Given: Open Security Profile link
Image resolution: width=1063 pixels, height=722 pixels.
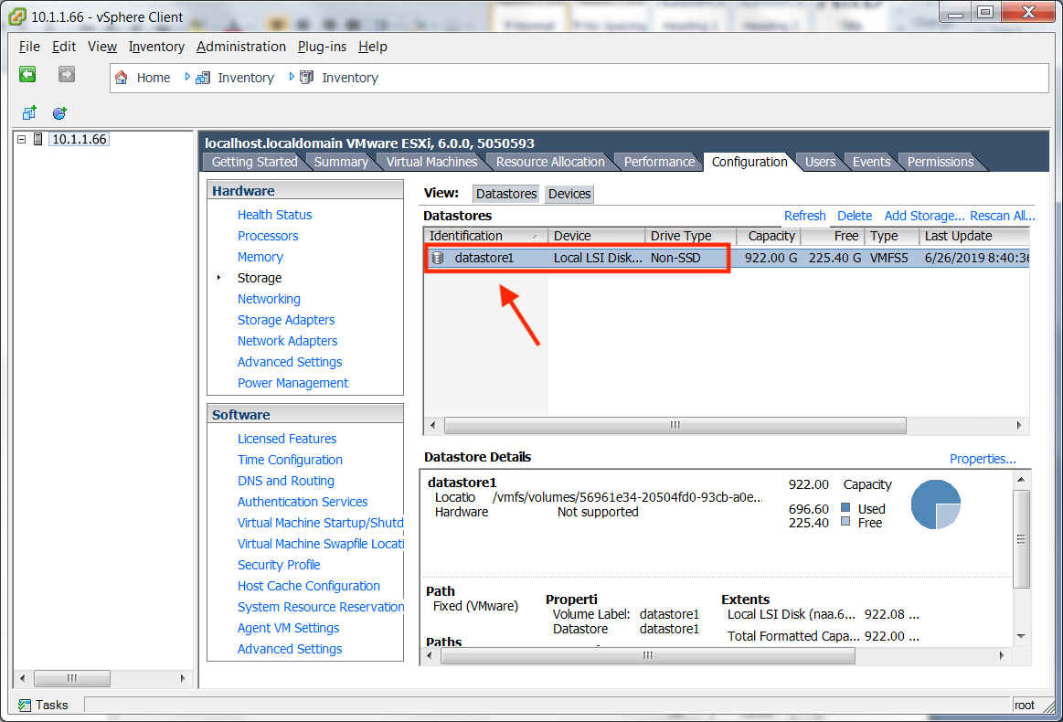Looking at the screenshot, I should 279,565.
